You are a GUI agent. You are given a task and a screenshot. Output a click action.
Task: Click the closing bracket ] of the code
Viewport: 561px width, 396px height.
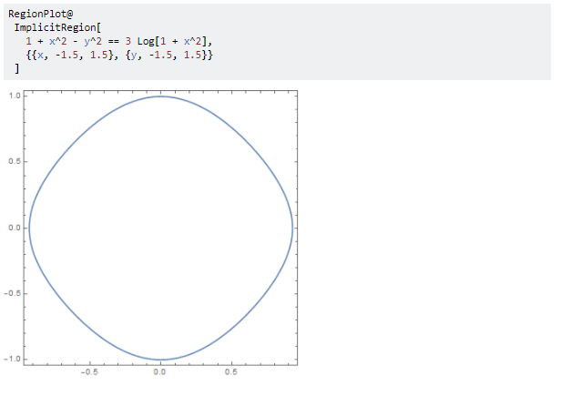(16, 68)
